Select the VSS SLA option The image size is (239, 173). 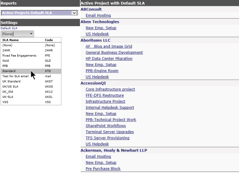click(x=31, y=102)
